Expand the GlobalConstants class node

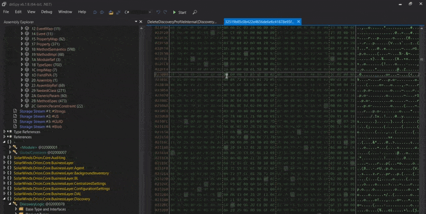(x=11, y=152)
